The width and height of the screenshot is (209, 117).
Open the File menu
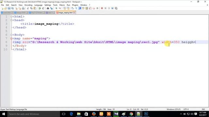tap(2, 5)
